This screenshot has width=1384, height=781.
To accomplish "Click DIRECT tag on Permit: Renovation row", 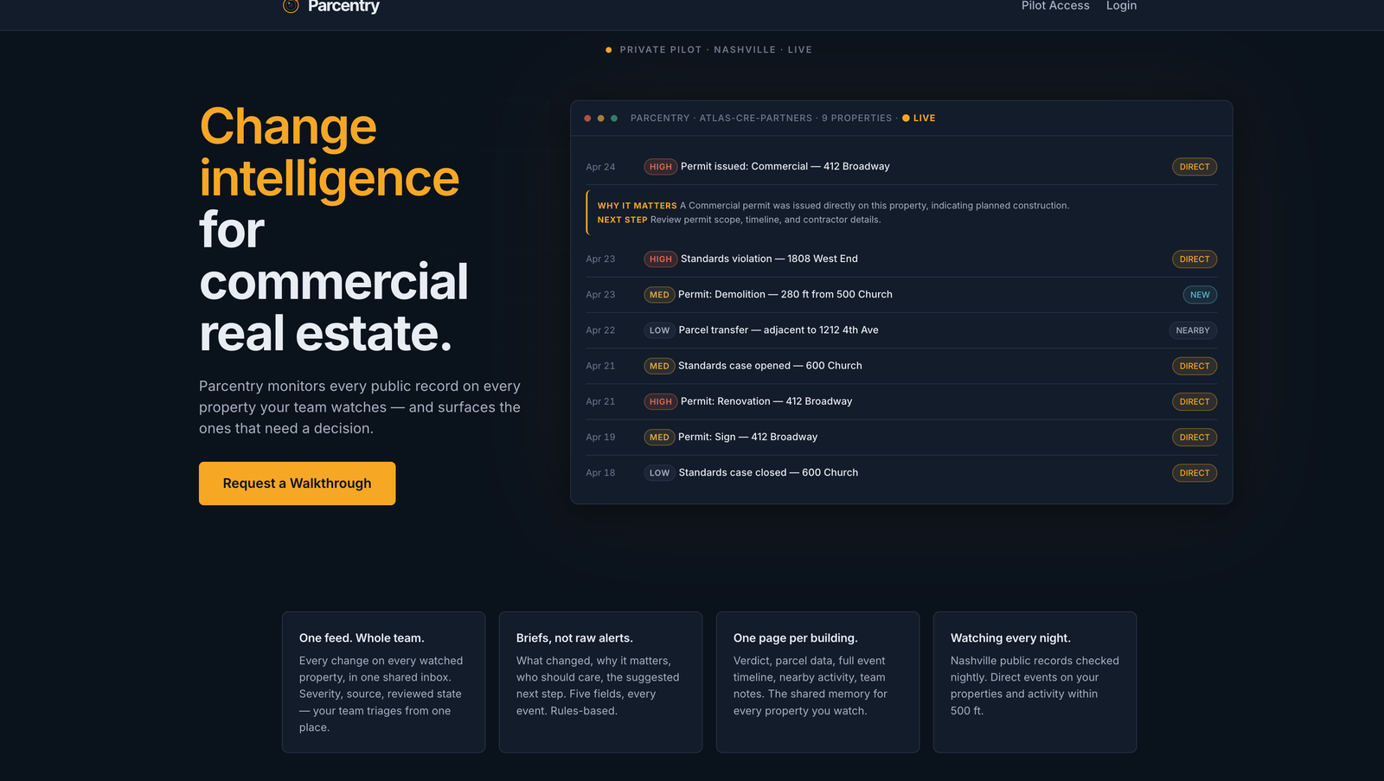I will [x=1195, y=401].
